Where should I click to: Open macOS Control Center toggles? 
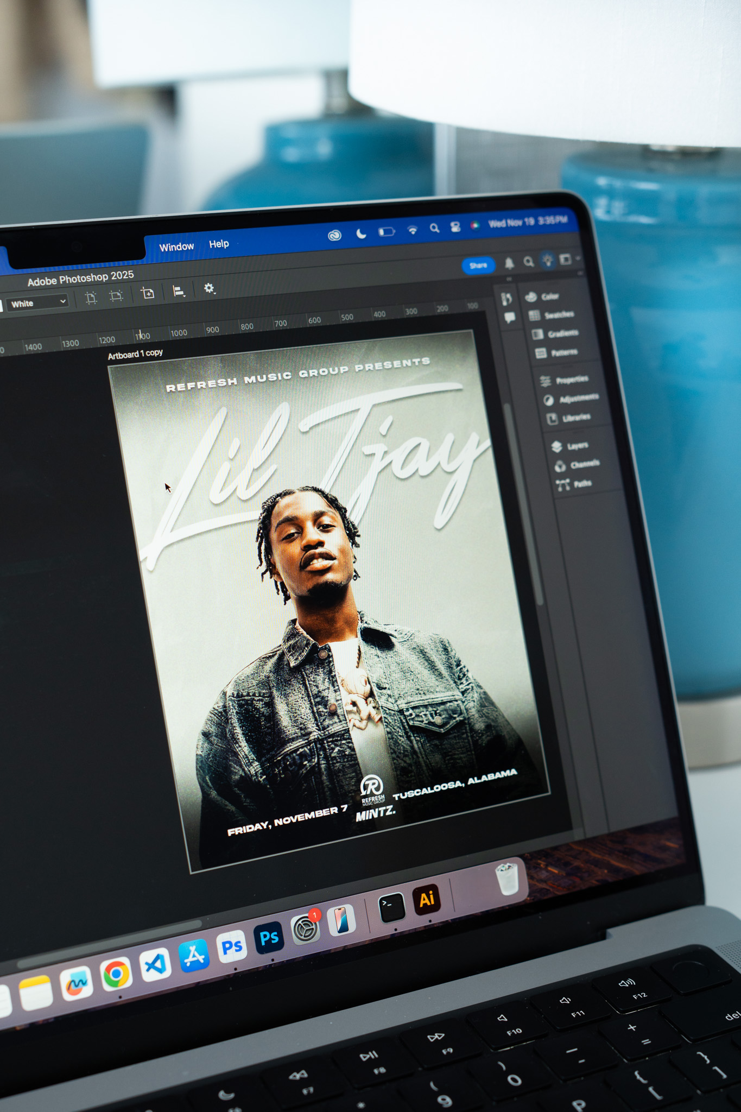pyautogui.click(x=455, y=228)
